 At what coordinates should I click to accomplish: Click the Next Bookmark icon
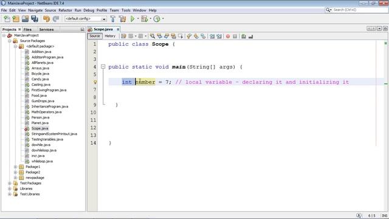click(196, 36)
